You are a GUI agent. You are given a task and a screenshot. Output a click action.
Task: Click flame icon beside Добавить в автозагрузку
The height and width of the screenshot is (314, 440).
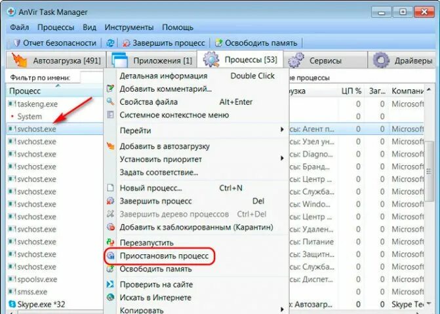[110, 146]
